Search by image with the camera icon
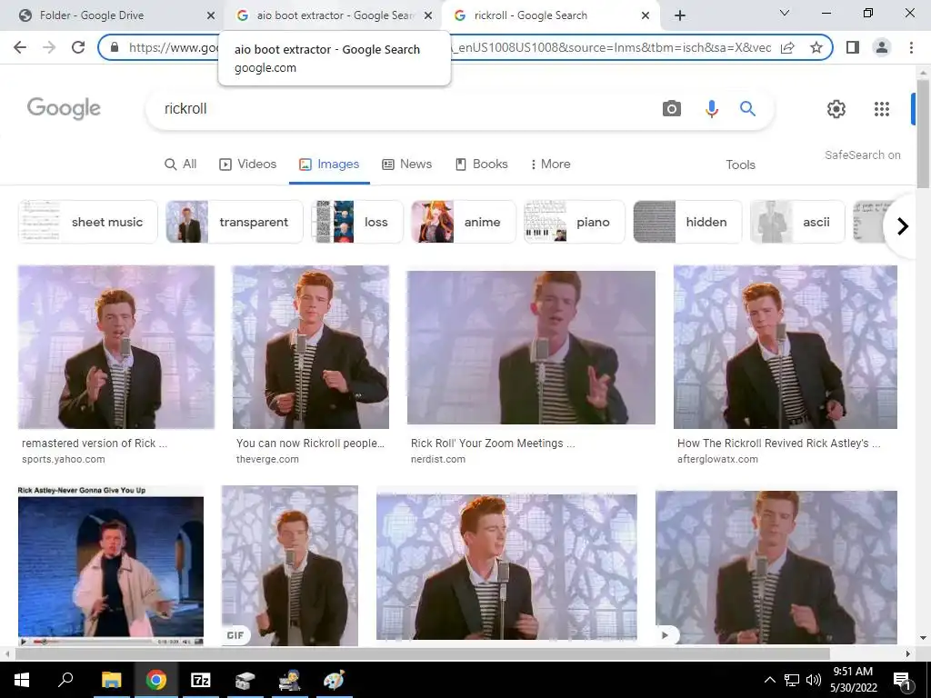Screen dimensions: 931x698 tap(672, 109)
